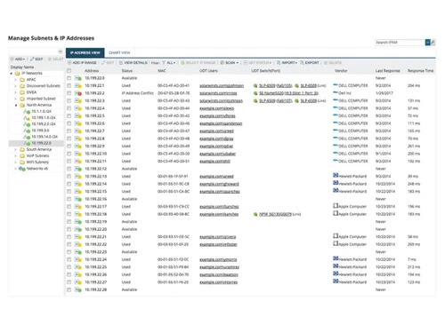The width and height of the screenshot is (445, 333).
Task: Collapse the North America folder
Action: 15,105
